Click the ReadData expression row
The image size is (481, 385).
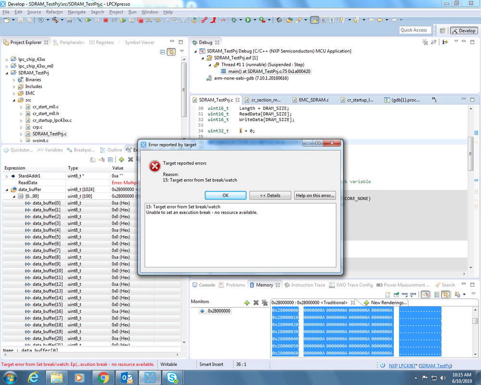point(69,183)
